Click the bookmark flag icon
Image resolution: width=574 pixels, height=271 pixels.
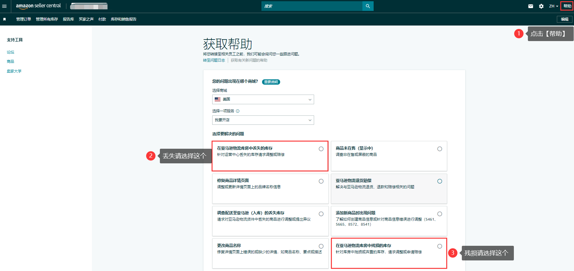4,19
